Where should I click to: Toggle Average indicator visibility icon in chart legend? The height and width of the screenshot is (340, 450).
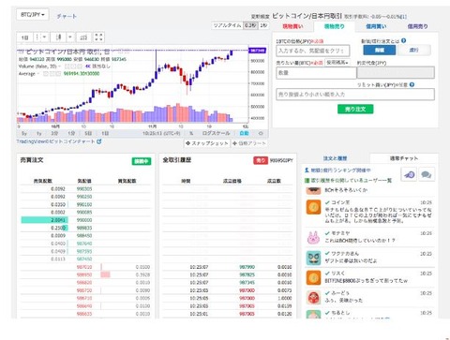click(46, 74)
